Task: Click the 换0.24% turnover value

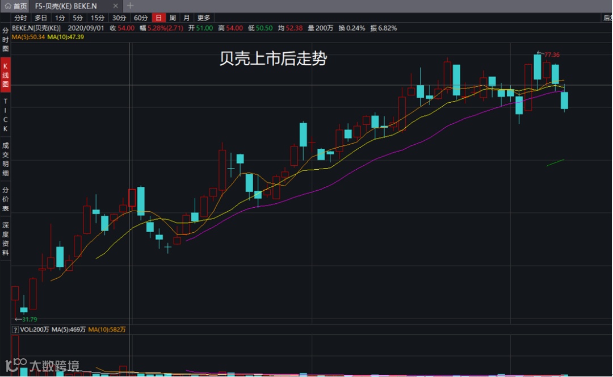Action: [x=352, y=28]
